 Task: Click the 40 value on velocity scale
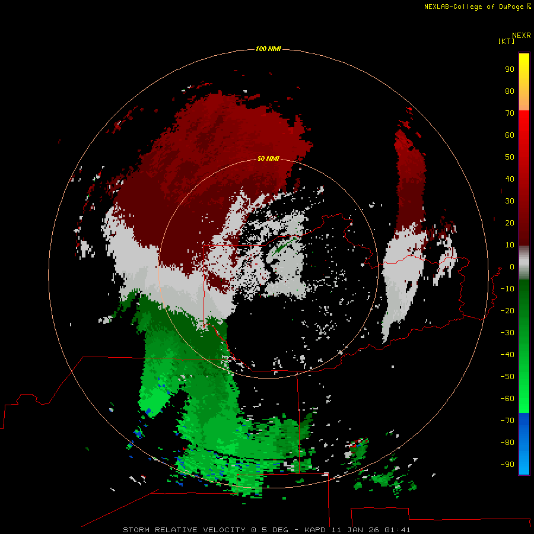(510, 179)
